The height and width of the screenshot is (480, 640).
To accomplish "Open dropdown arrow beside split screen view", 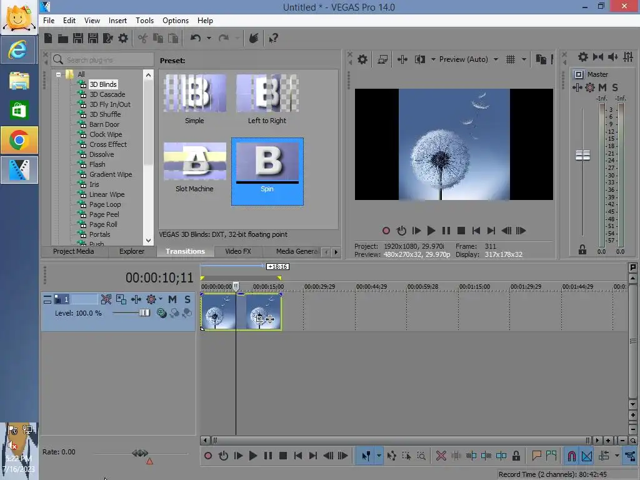I will click(433, 59).
